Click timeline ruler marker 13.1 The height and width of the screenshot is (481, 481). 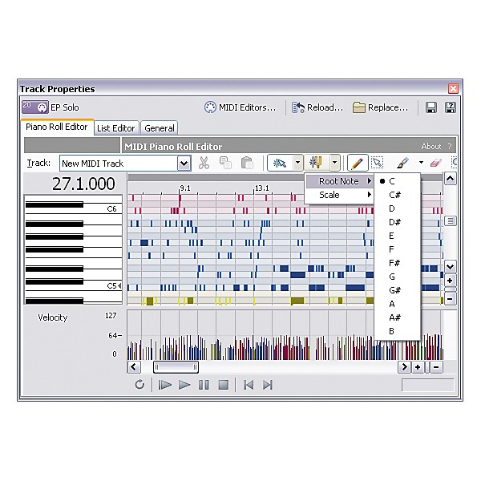point(261,188)
